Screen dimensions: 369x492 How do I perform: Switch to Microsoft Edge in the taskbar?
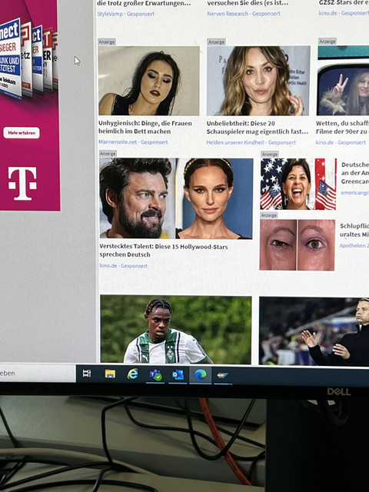tap(201, 374)
